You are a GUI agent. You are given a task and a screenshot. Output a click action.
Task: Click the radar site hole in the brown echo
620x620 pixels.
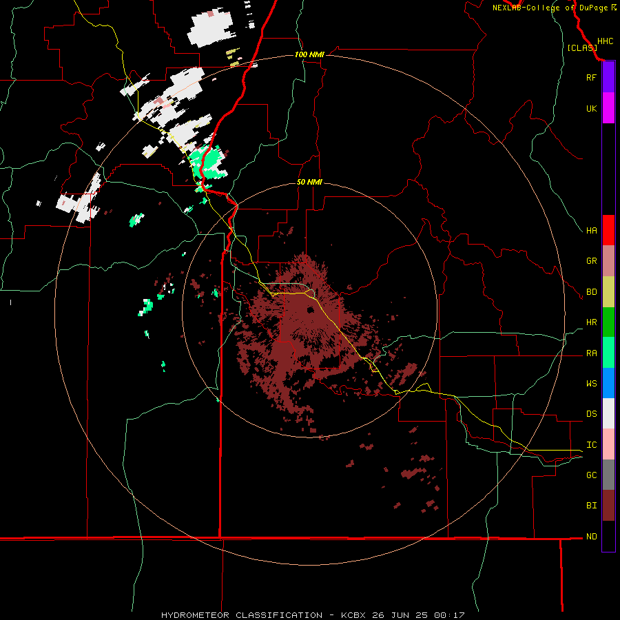click(310, 309)
